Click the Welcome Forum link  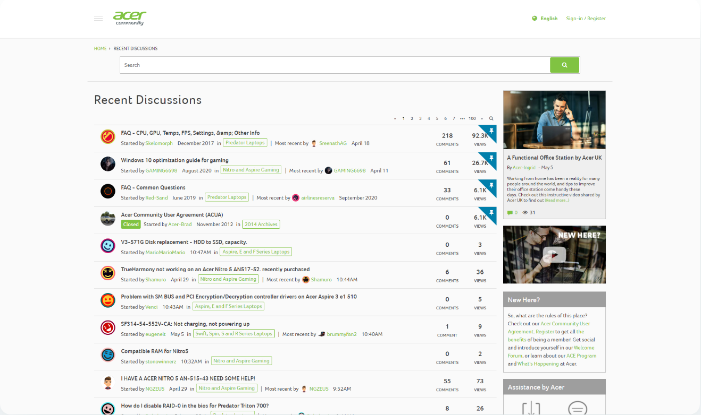(x=551, y=352)
